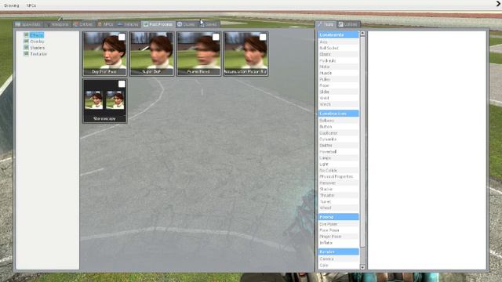Select the Inflator tool
This screenshot has height=282, width=502.
point(338,243)
